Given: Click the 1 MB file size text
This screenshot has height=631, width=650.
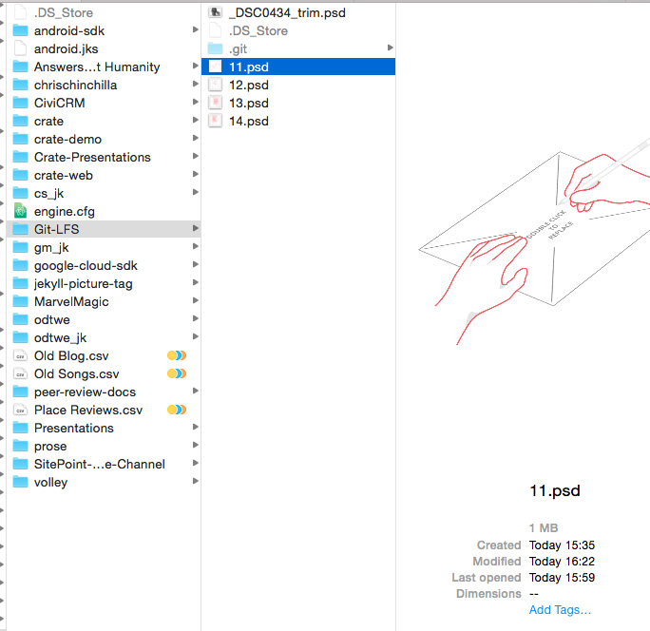Looking at the screenshot, I should tap(544, 527).
